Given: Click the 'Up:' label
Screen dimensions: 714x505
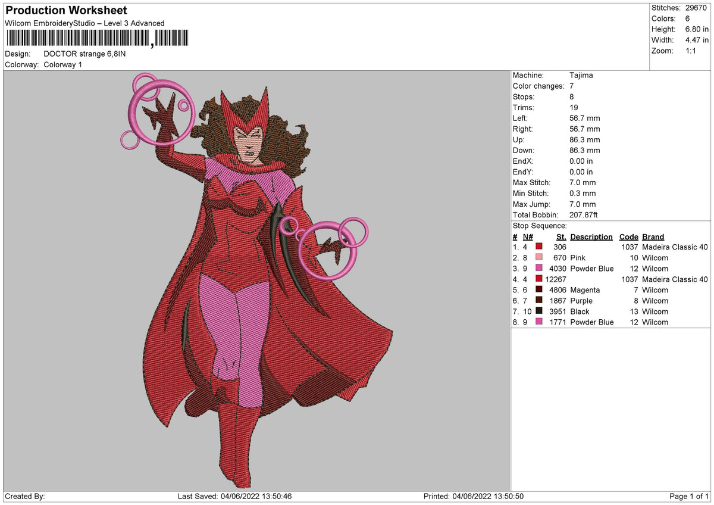Looking at the screenshot, I should coord(519,139).
